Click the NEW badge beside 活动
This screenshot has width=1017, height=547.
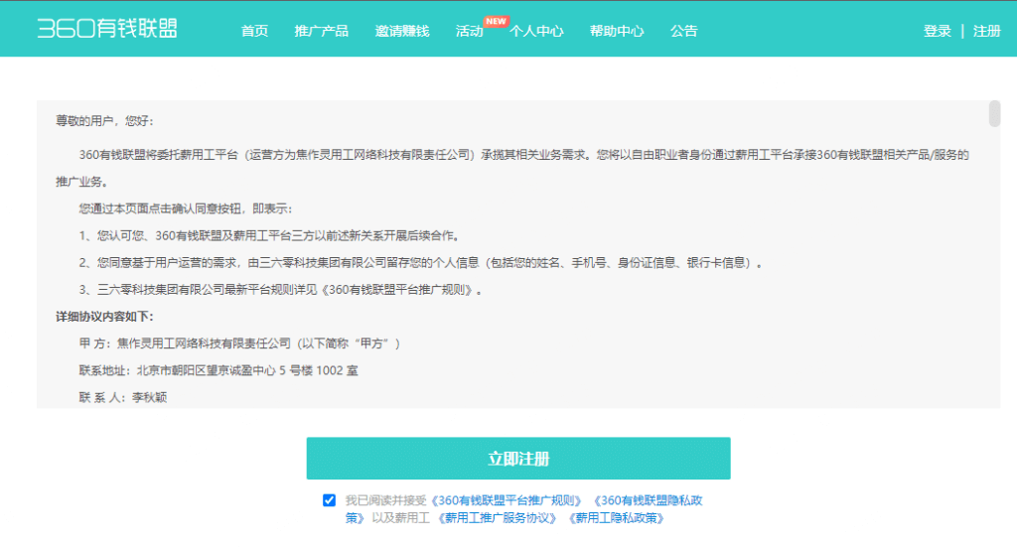click(x=497, y=22)
